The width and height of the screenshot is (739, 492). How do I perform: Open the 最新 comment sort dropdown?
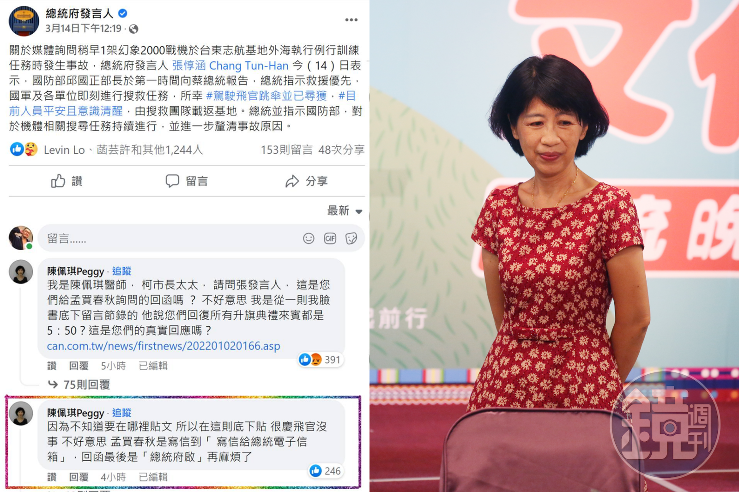pos(345,211)
